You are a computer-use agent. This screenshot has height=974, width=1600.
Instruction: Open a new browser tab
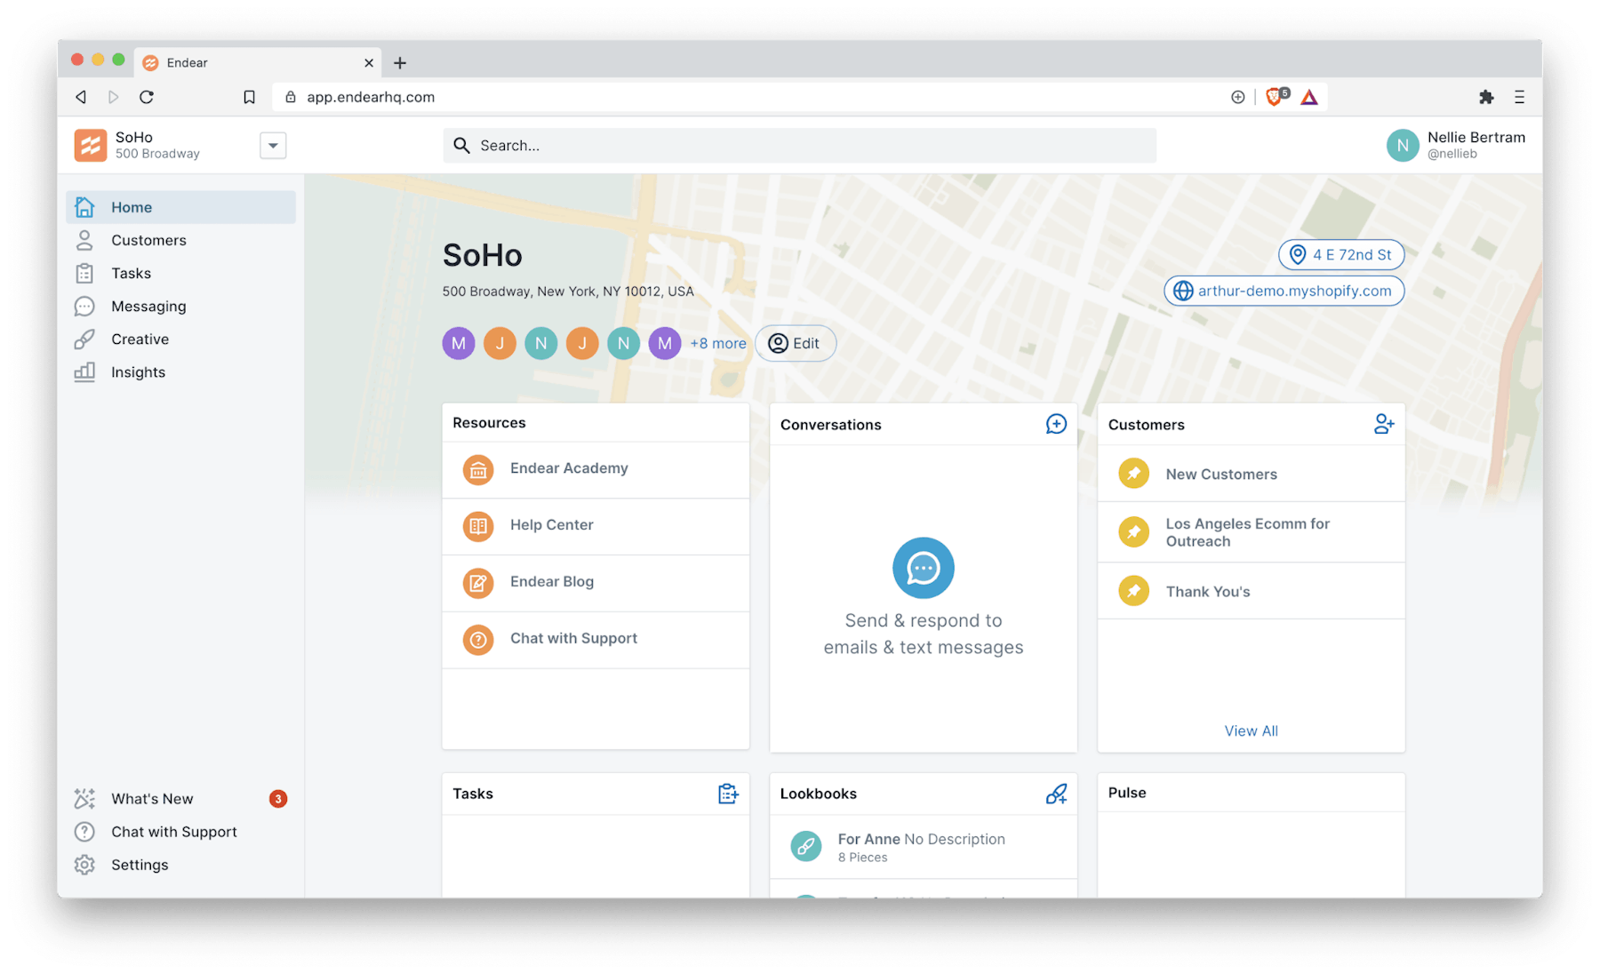(x=400, y=62)
